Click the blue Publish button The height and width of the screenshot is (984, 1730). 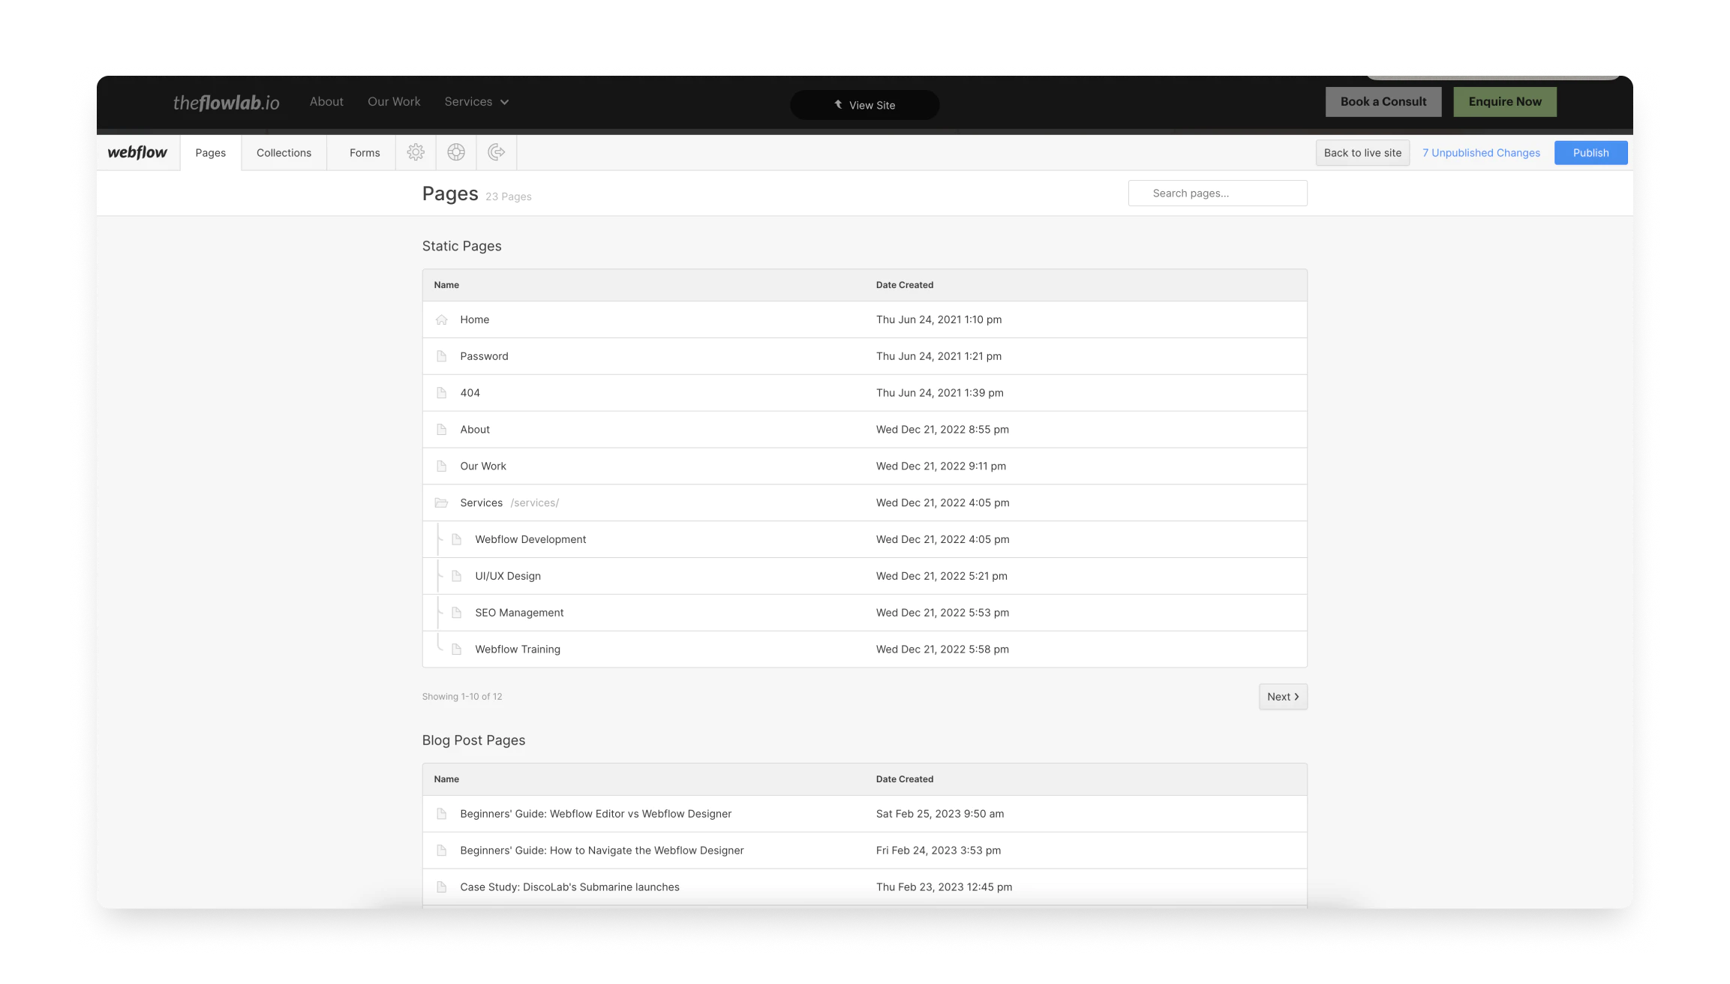coord(1590,152)
